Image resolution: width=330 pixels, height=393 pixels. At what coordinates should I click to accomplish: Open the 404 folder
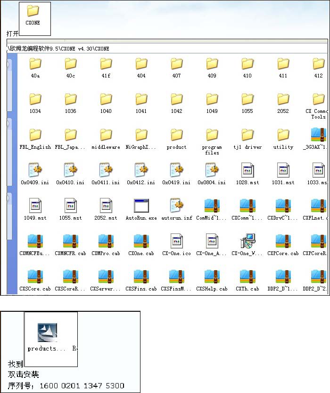click(x=141, y=68)
